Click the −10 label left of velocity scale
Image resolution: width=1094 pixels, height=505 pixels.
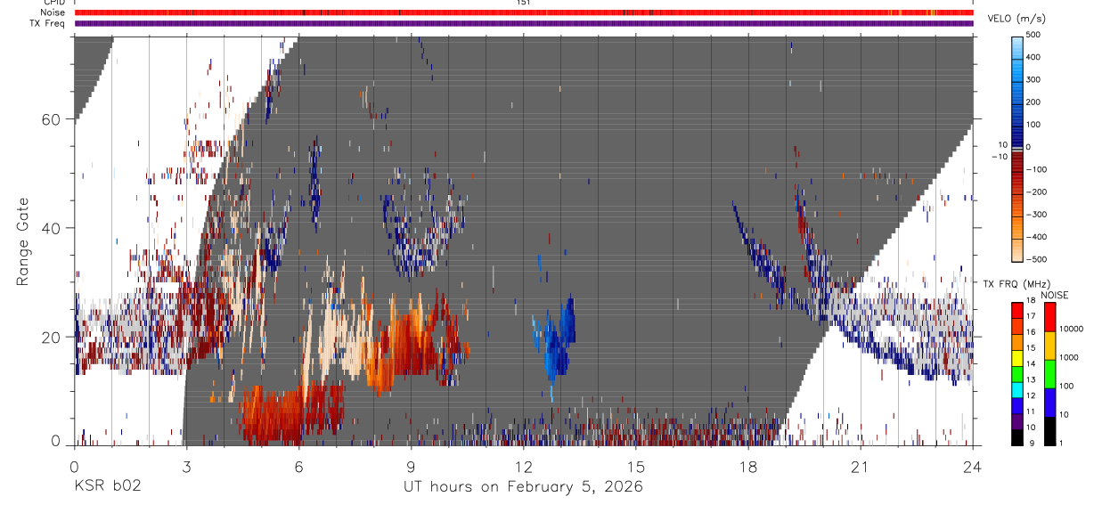[x=998, y=157]
